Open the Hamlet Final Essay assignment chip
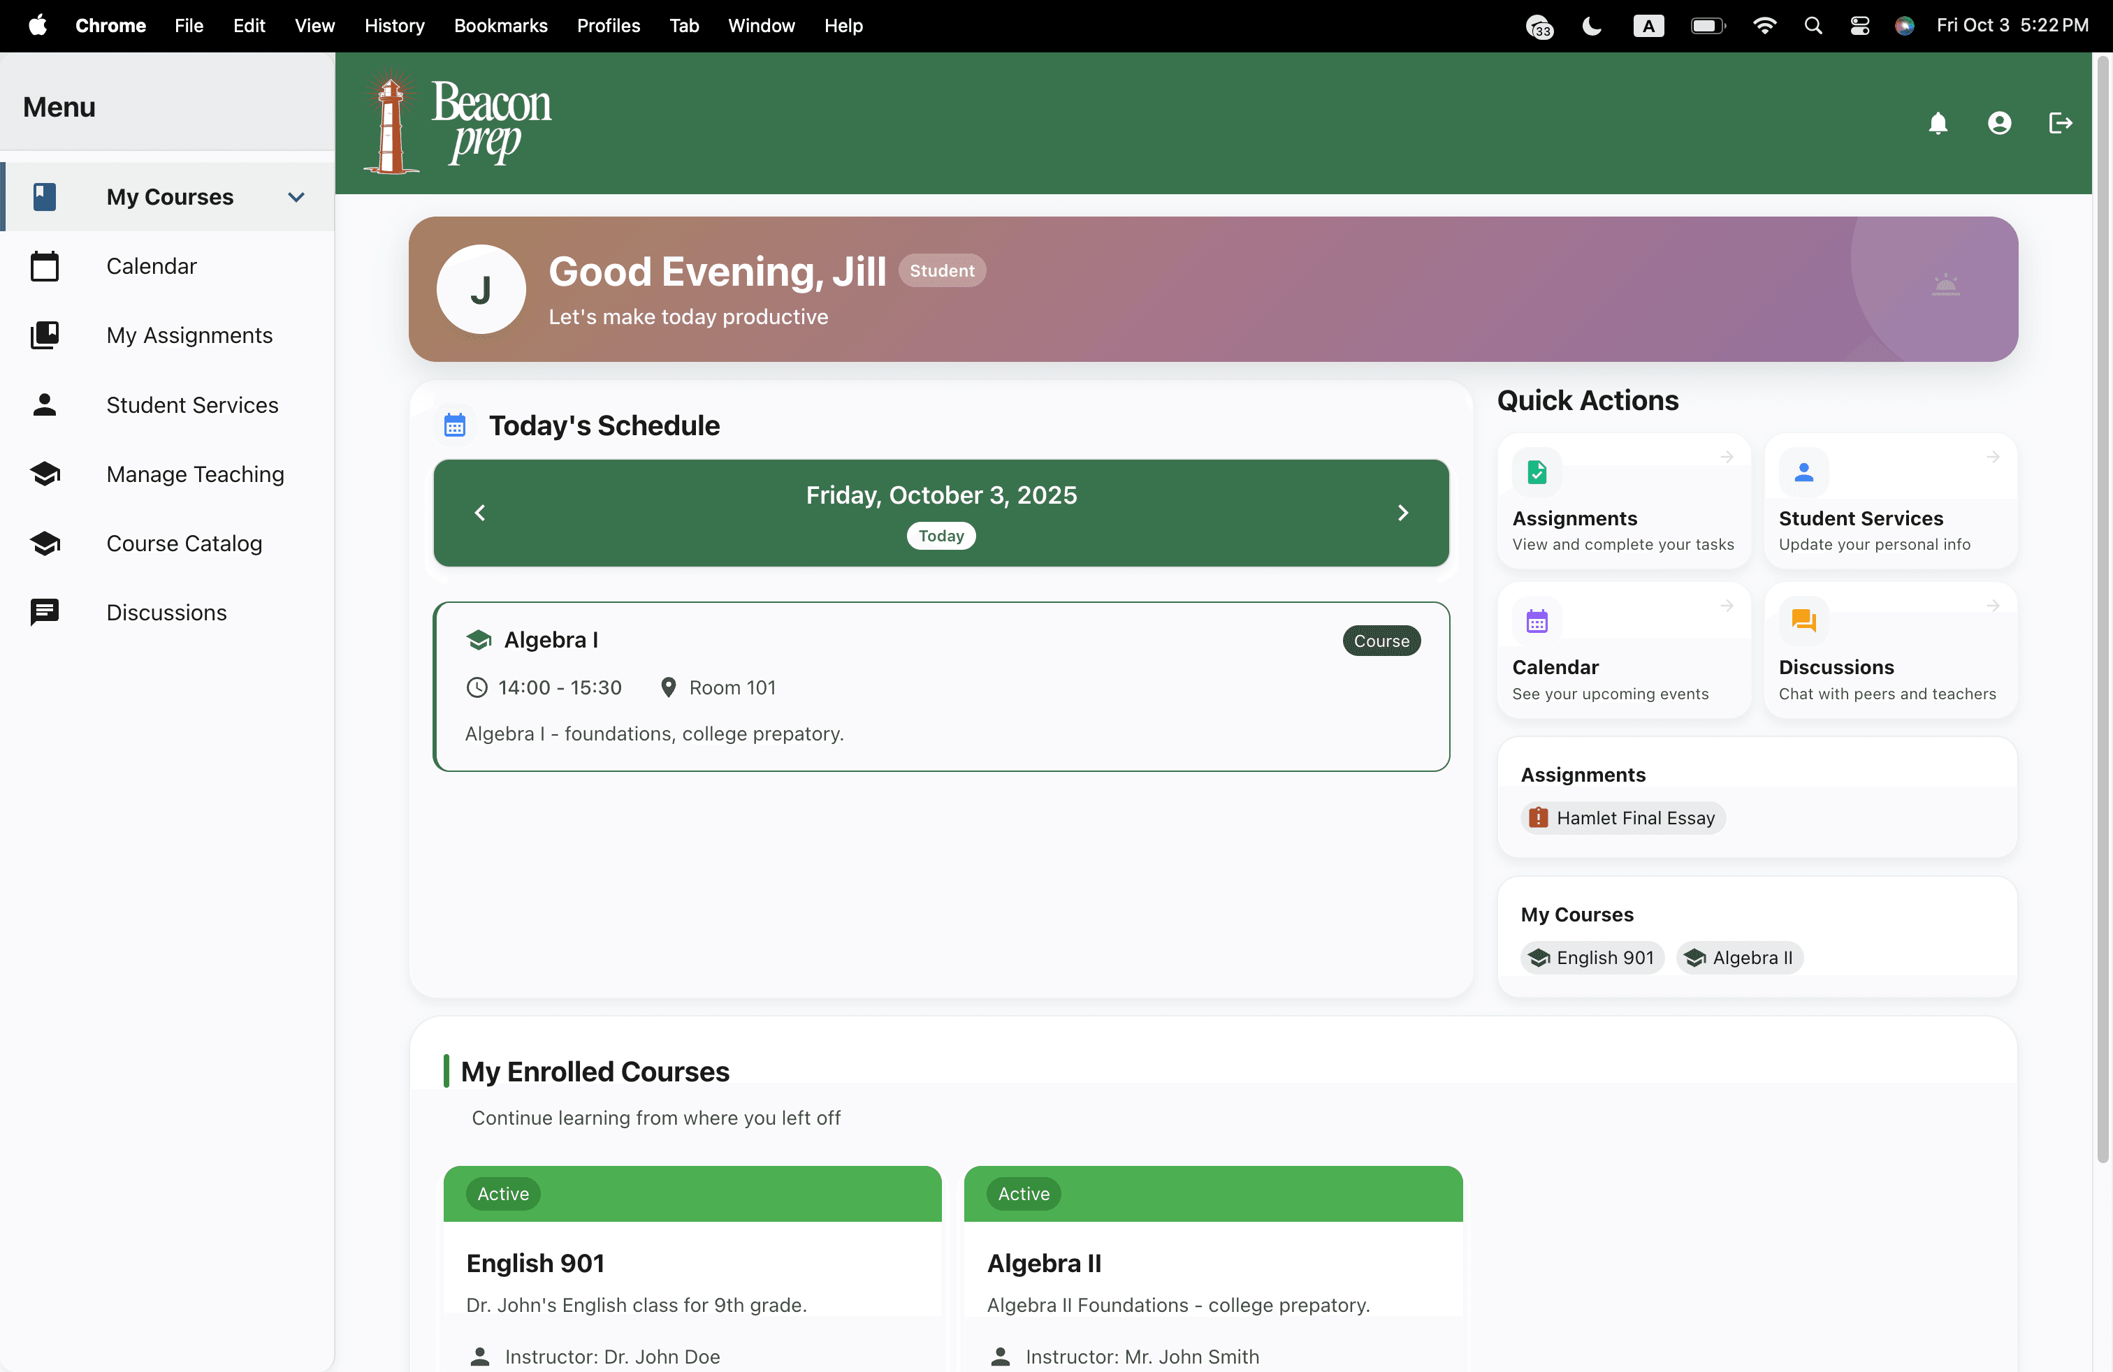This screenshot has height=1372, width=2113. pyautogui.click(x=1623, y=818)
